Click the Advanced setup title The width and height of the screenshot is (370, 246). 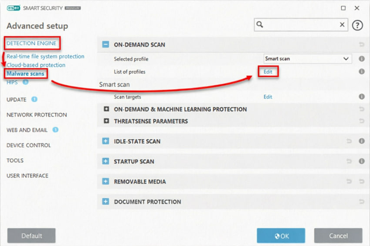click(37, 26)
